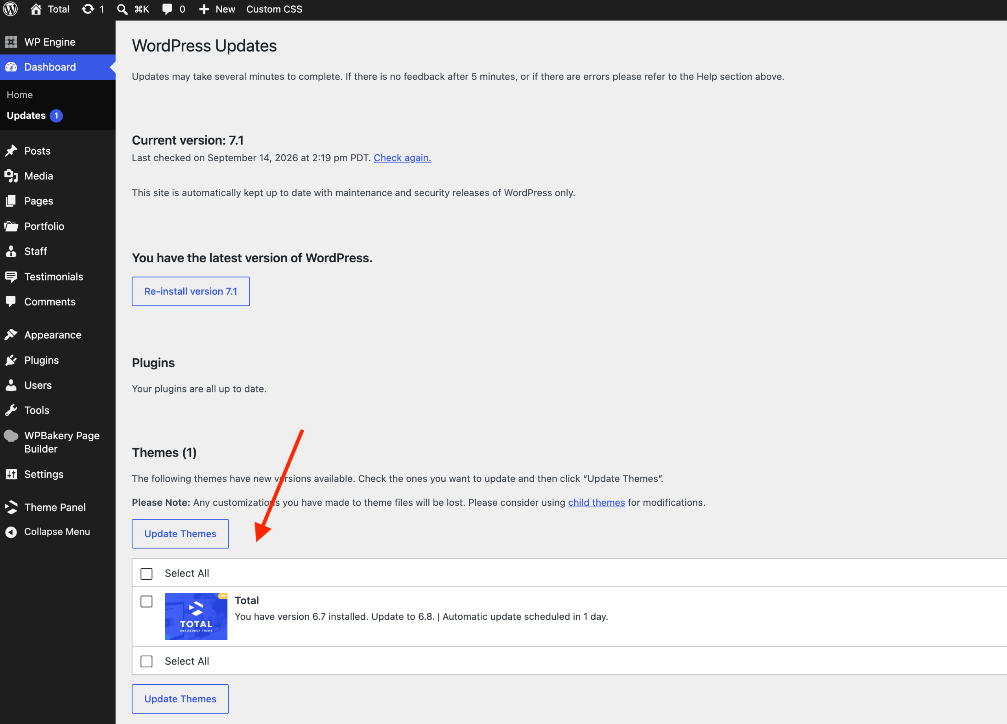
Task: Click the Dashboard gauge icon
Action: [11, 67]
